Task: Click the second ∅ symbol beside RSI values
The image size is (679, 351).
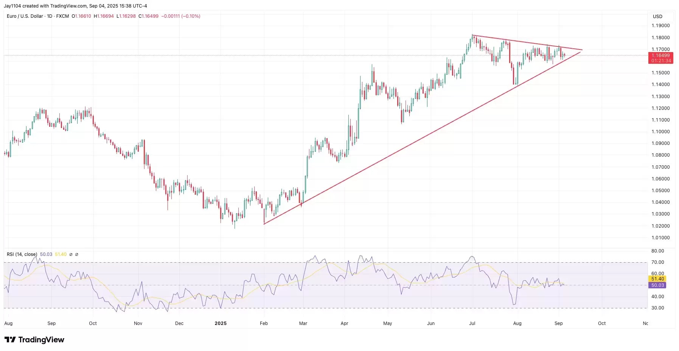Action: pos(77,254)
